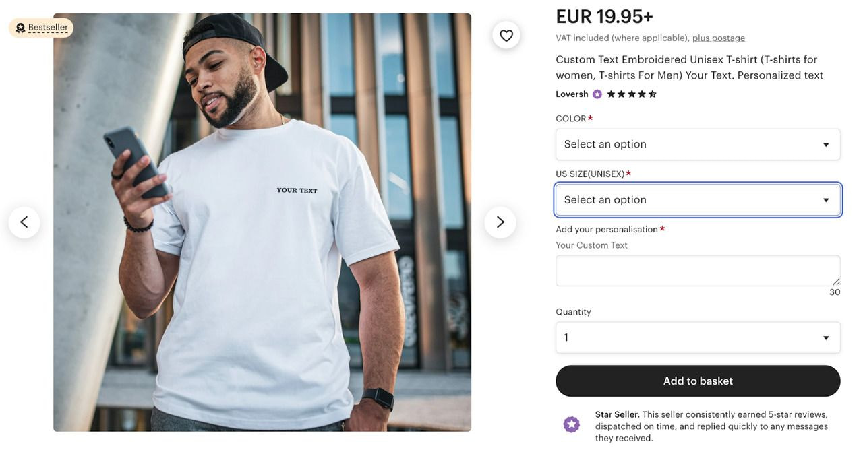Open the Quantity dropdown
Screen dimensions: 863x454
tap(698, 337)
